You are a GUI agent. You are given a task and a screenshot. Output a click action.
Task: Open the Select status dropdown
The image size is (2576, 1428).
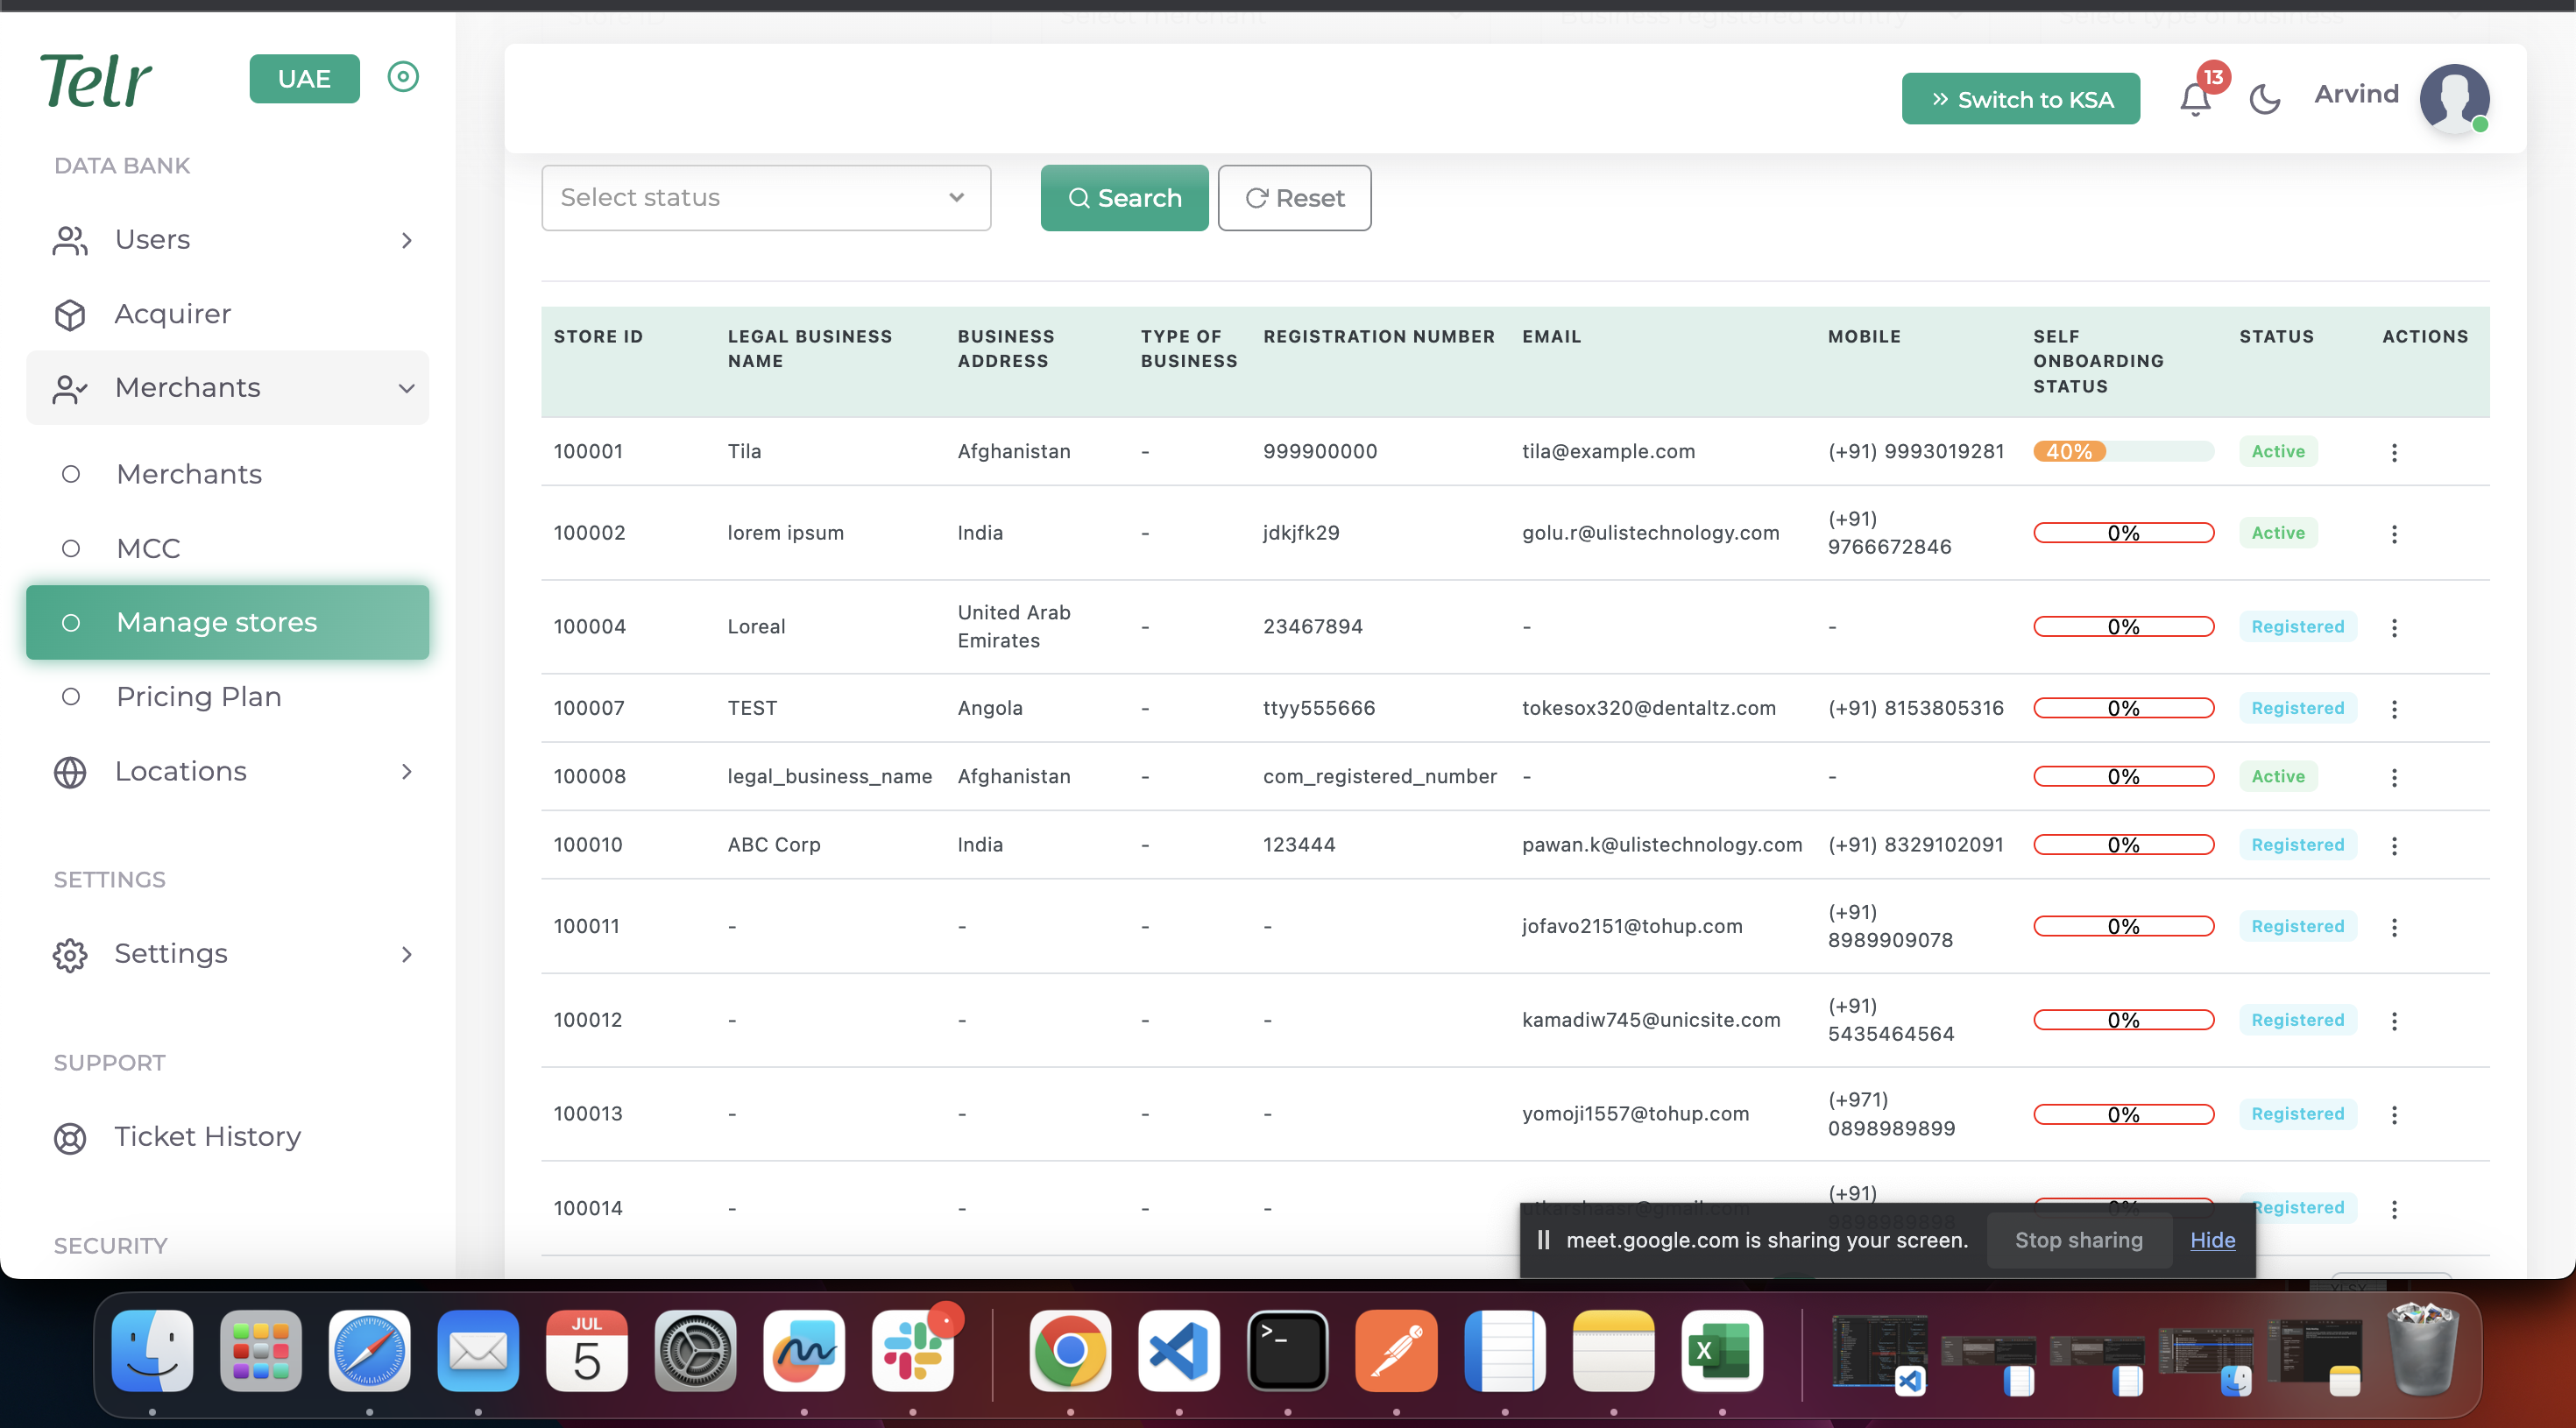coord(765,198)
